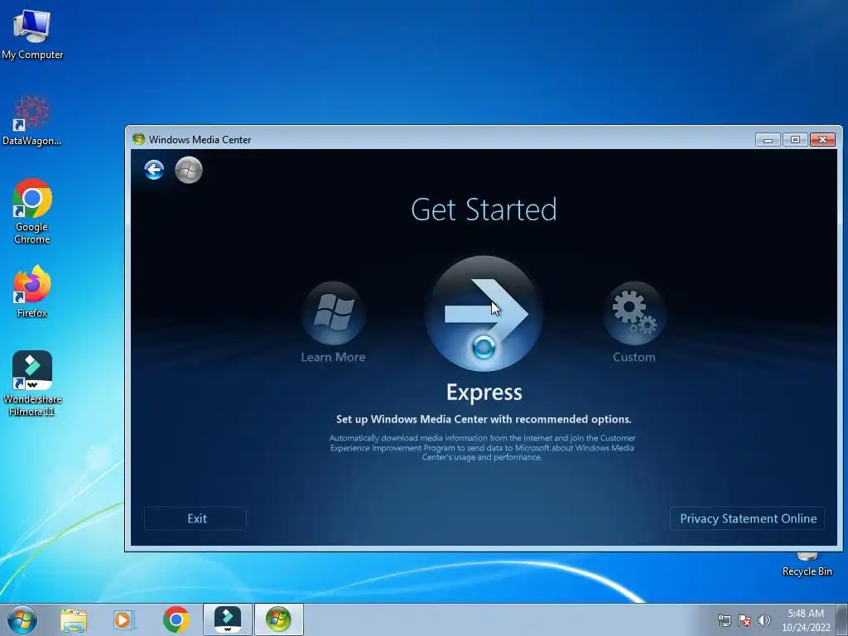Select the Recycle Bin desktop icon
Screen dimensions: 848x636
(x=807, y=564)
